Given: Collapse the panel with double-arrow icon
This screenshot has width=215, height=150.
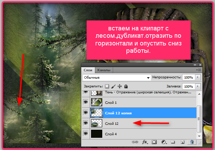Looking at the screenshot, I should pyautogui.click(x=195, y=65).
